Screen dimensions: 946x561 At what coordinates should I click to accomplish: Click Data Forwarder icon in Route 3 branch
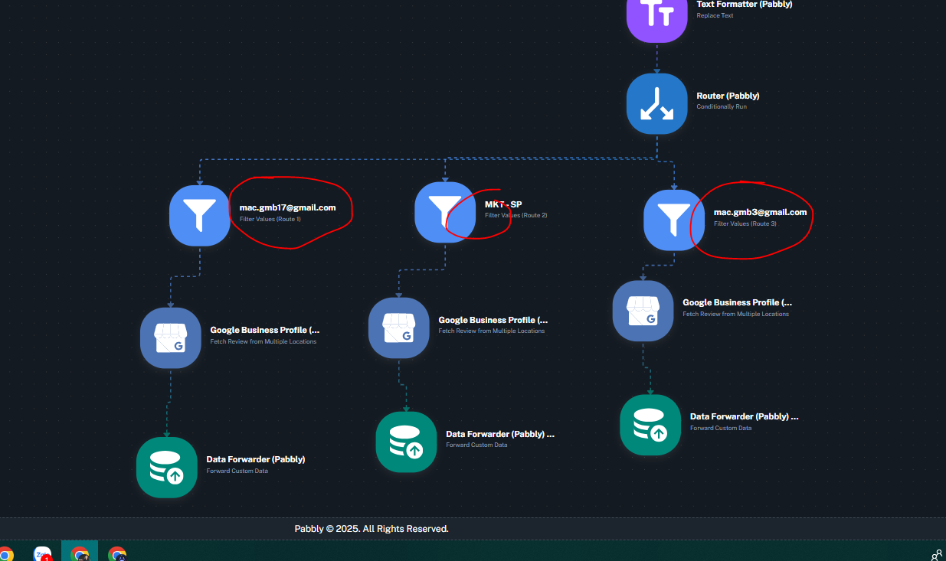click(650, 425)
